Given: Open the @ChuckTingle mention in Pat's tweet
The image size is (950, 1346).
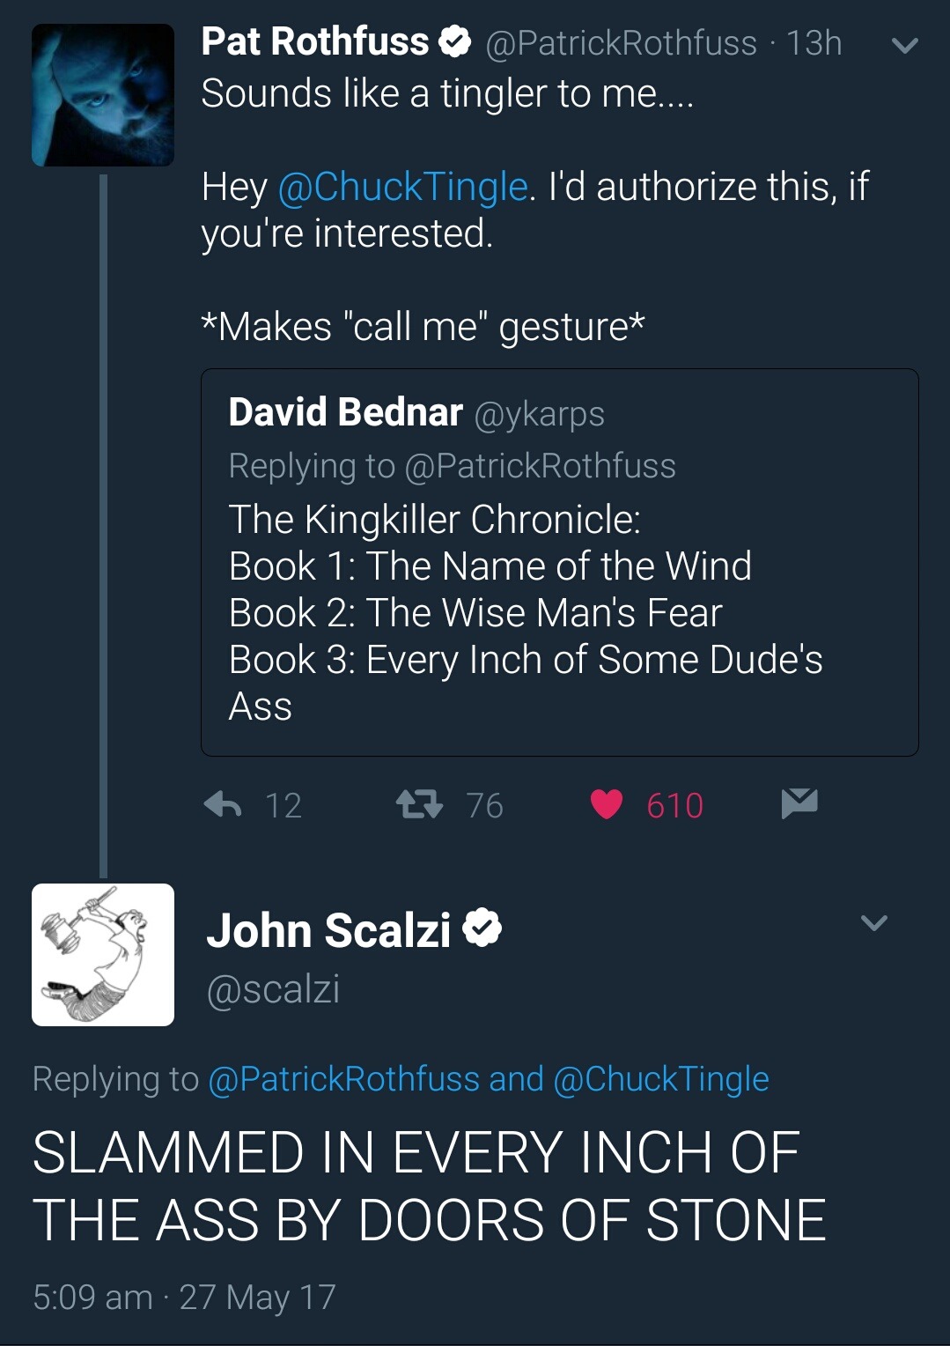Looking at the screenshot, I should coord(403,187).
